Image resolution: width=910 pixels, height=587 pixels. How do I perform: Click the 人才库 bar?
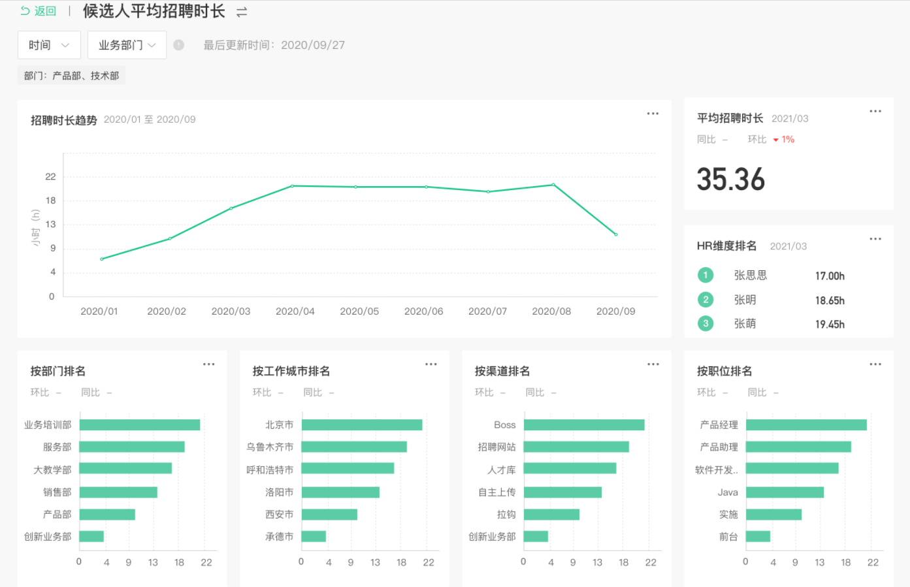point(570,468)
